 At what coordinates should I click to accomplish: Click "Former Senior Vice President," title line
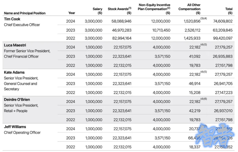(x=27, y=51)
